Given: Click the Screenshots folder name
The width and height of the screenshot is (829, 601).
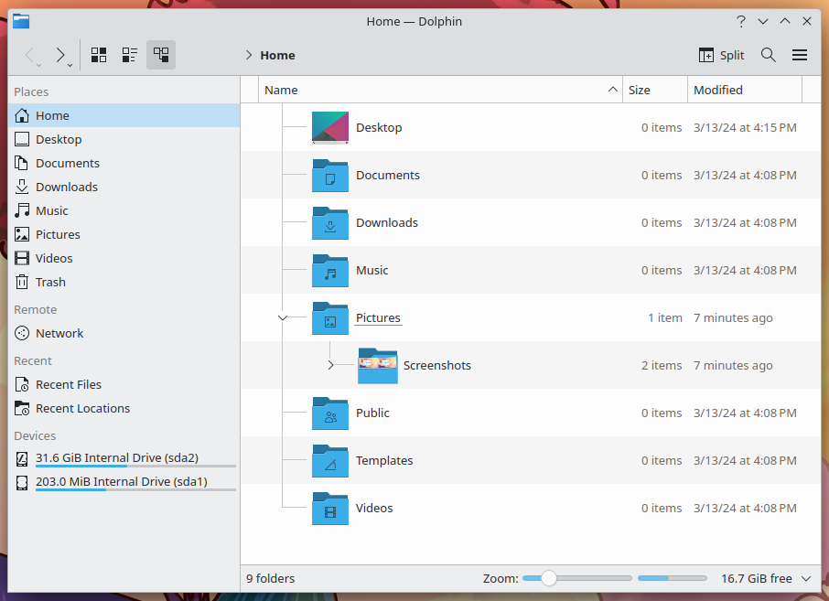Looking at the screenshot, I should 437,365.
